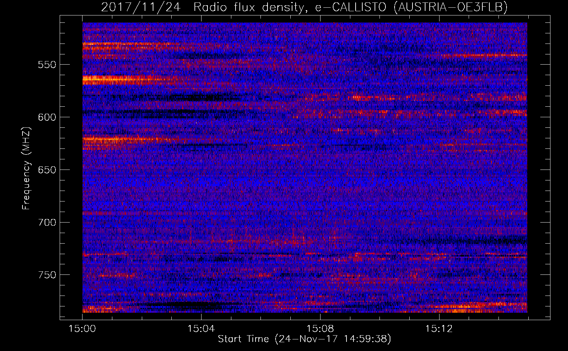Click the 550 frequency tick label
This screenshot has height=351, width=568.
tap(47, 65)
